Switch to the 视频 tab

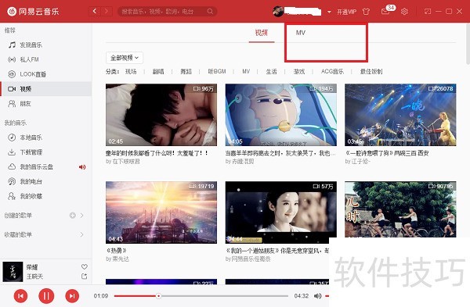tap(262, 33)
